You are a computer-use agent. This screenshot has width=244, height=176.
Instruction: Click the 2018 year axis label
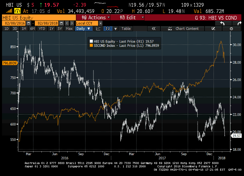click(222, 158)
